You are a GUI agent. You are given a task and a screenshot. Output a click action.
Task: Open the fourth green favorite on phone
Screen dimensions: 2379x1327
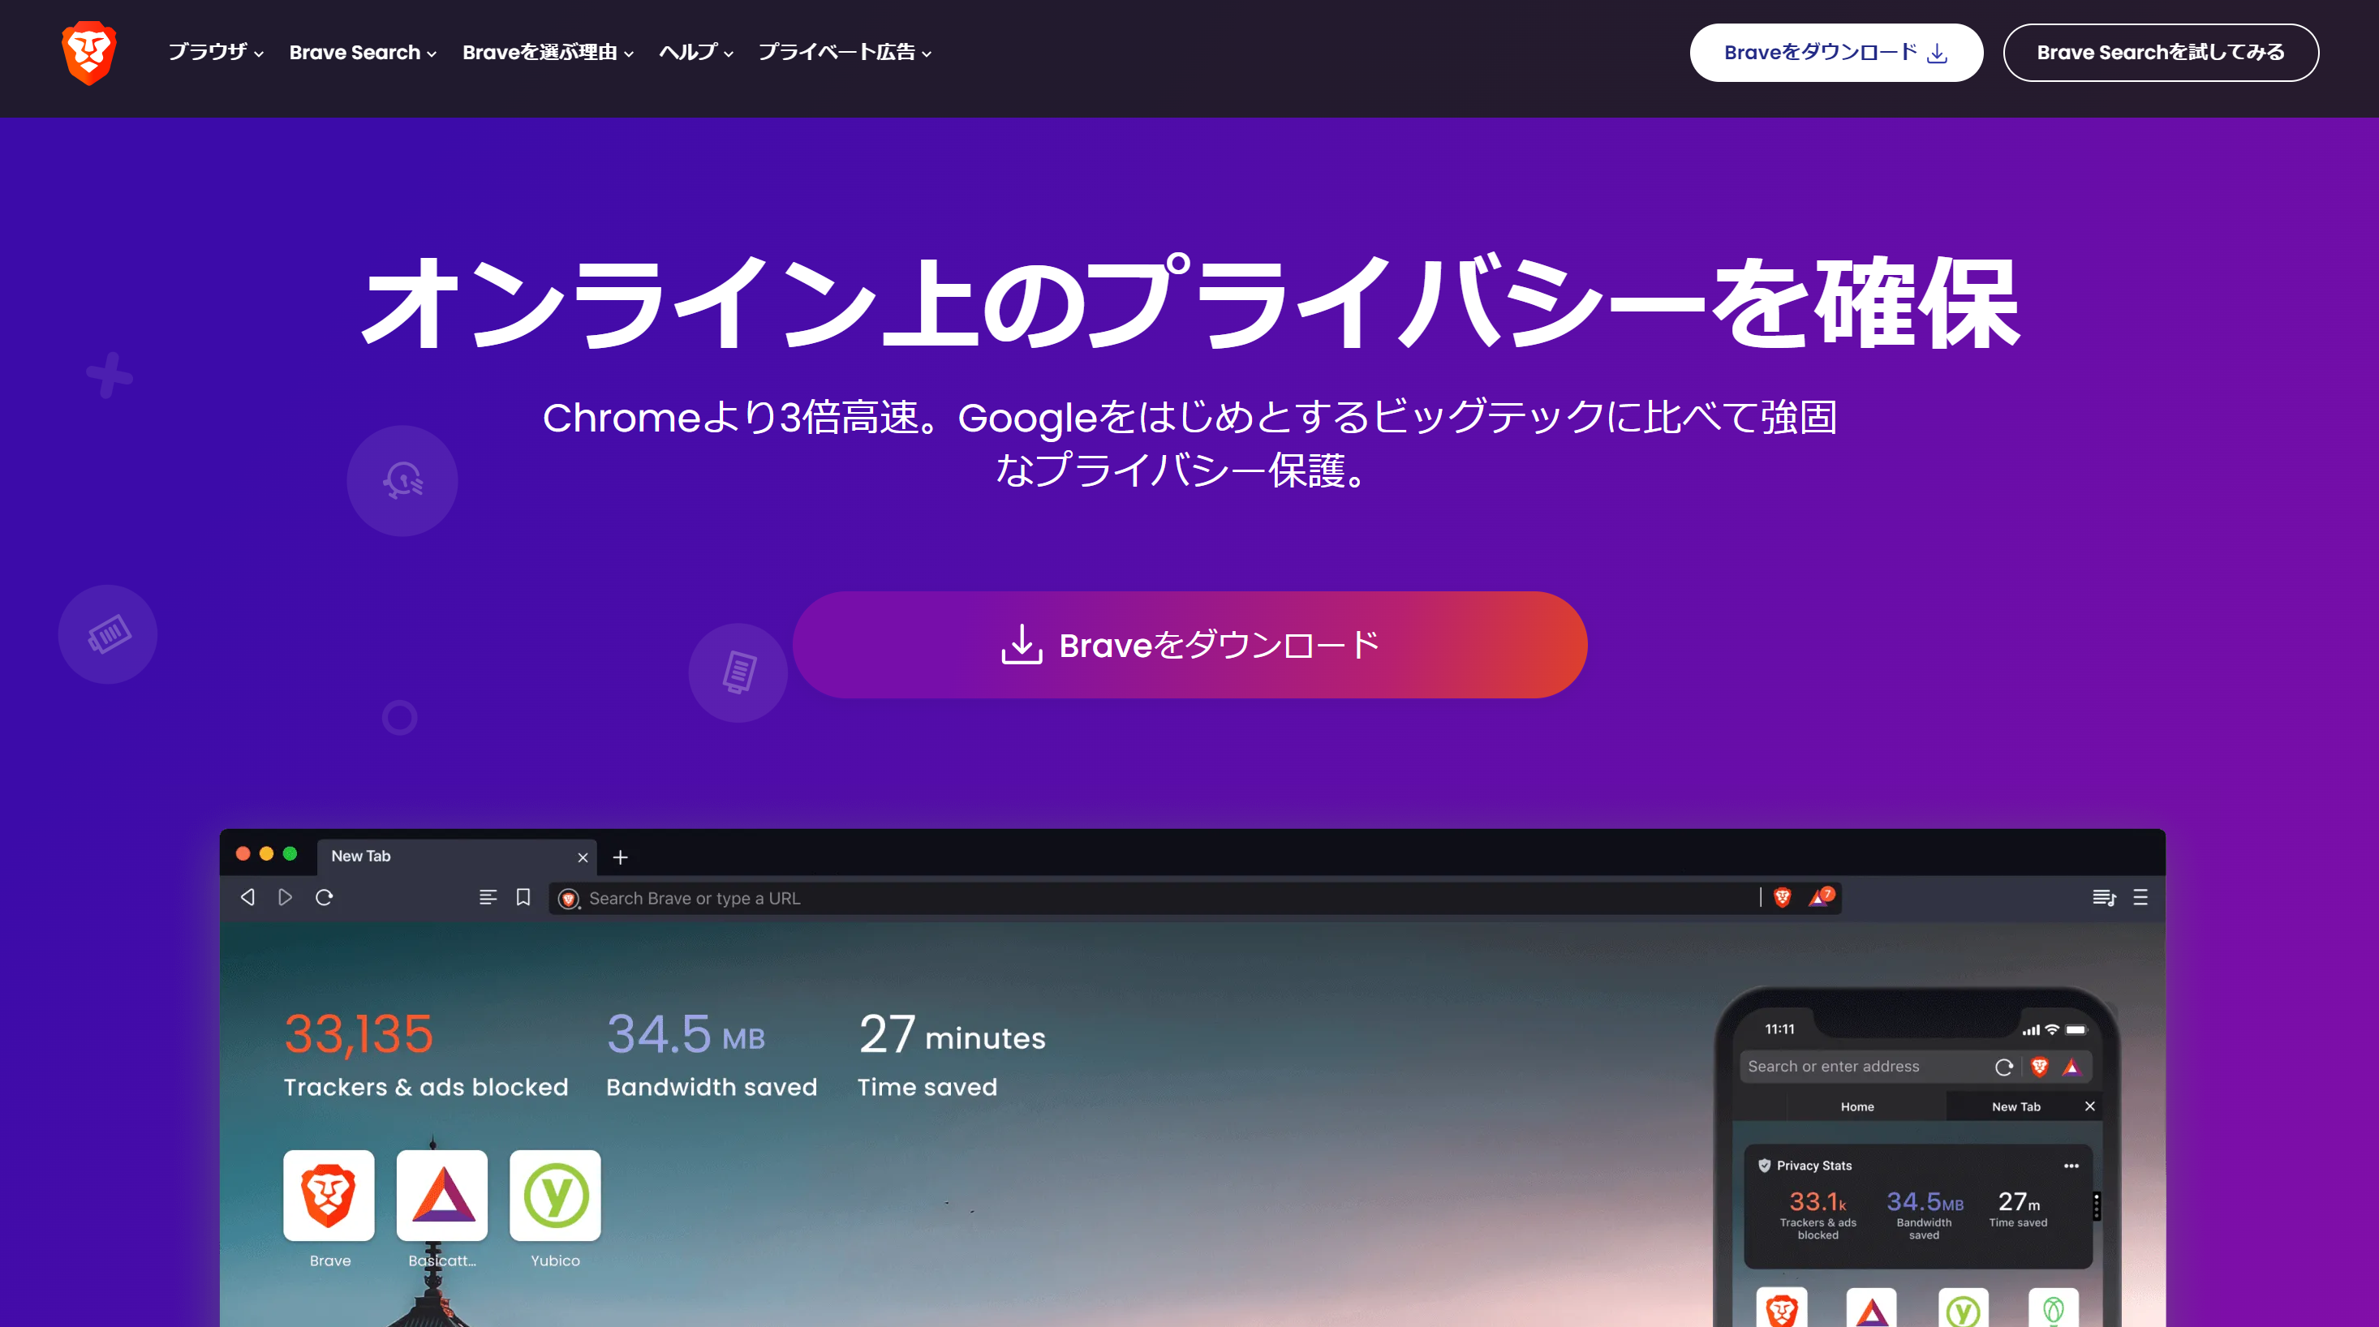(2053, 1308)
